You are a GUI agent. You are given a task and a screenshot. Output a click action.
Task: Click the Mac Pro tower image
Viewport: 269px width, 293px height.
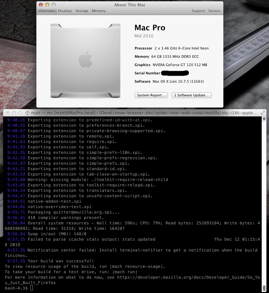click(86, 60)
